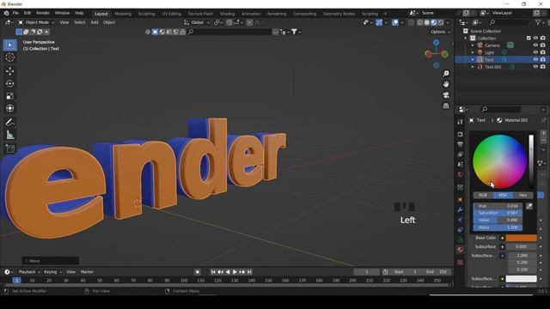Switch to the Modeling workspace tab
550x309 pixels.
point(123,14)
